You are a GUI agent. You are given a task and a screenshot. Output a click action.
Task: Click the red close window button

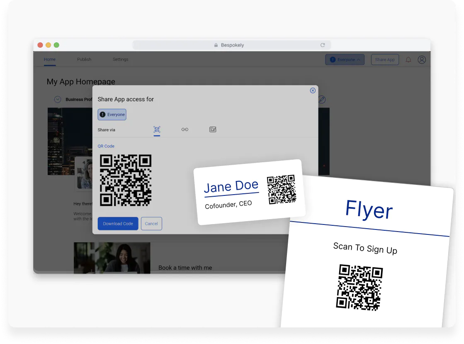pyautogui.click(x=40, y=45)
